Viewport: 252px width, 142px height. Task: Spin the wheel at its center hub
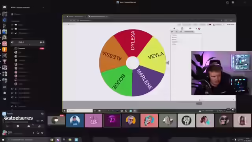click(133, 63)
